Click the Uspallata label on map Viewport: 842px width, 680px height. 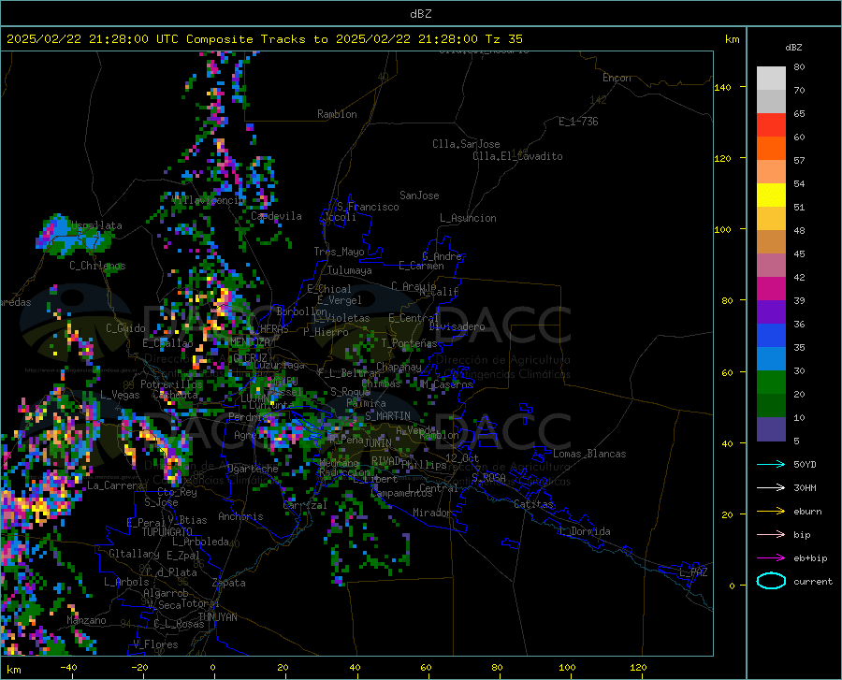click(96, 225)
